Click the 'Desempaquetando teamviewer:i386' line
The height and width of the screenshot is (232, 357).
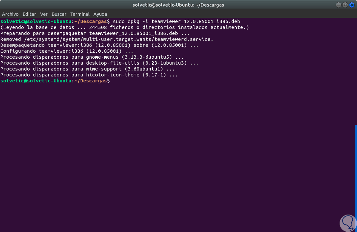(x=99, y=45)
